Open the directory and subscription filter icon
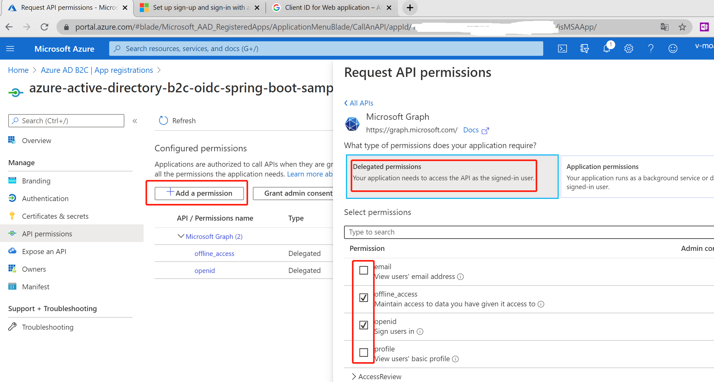This screenshot has height=382, width=714. click(584, 49)
